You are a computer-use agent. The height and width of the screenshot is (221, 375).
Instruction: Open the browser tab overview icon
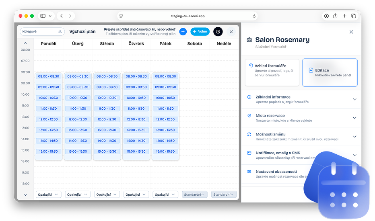[x=354, y=16]
